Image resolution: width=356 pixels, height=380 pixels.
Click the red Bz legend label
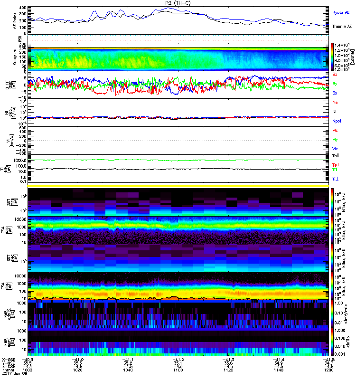pos(335,74)
